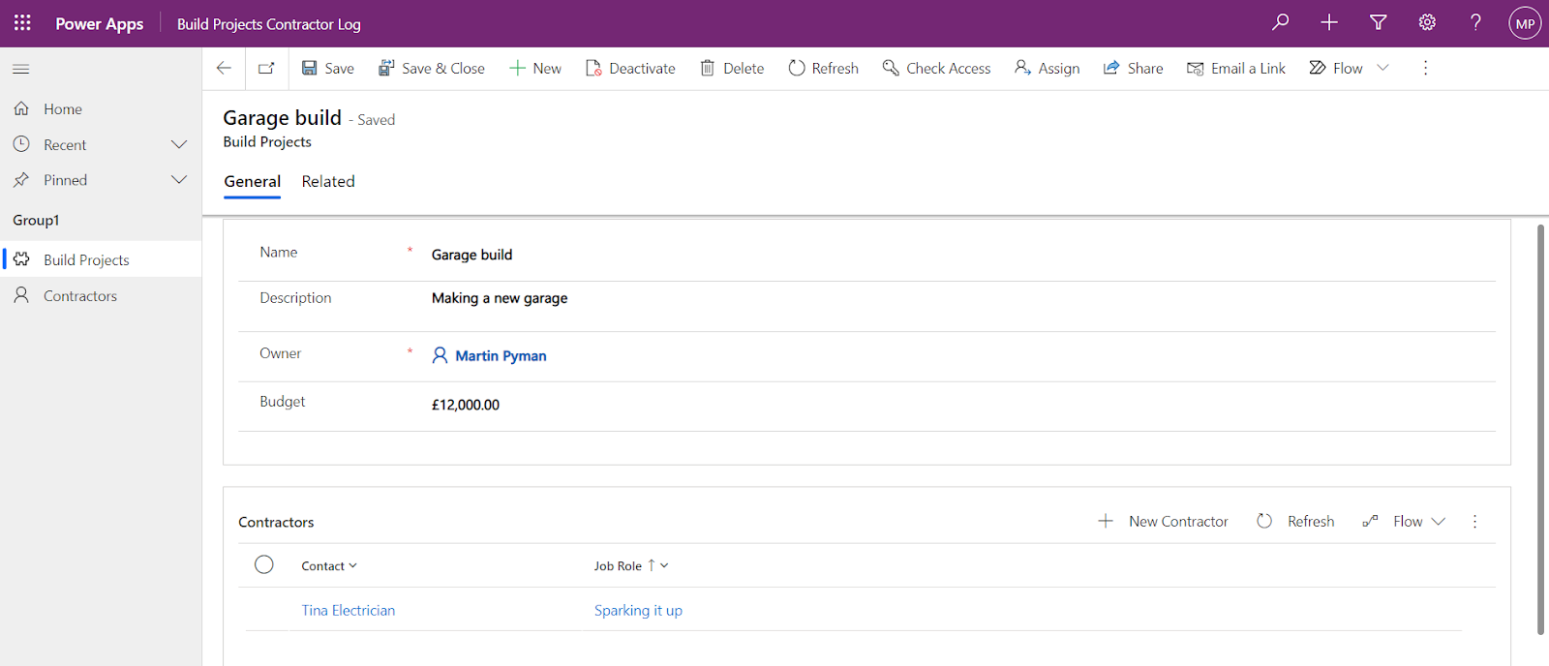Open the MP user account avatar
The height and width of the screenshot is (666, 1549).
click(1525, 23)
